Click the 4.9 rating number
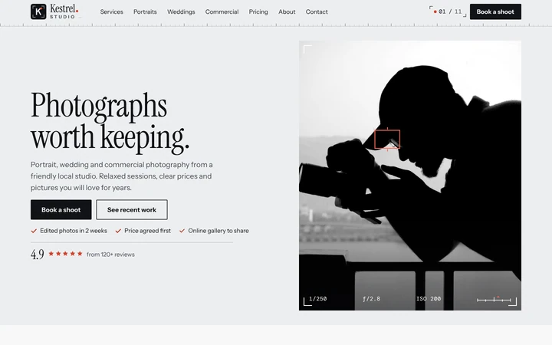This screenshot has height=345, width=552. [x=38, y=254]
